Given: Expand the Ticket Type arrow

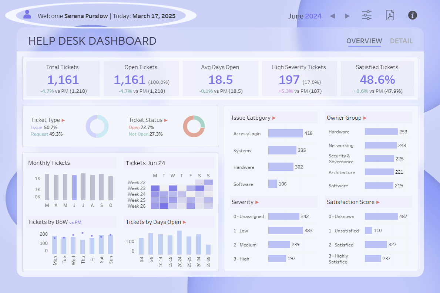Looking at the screenshot, I should (63, 120).
